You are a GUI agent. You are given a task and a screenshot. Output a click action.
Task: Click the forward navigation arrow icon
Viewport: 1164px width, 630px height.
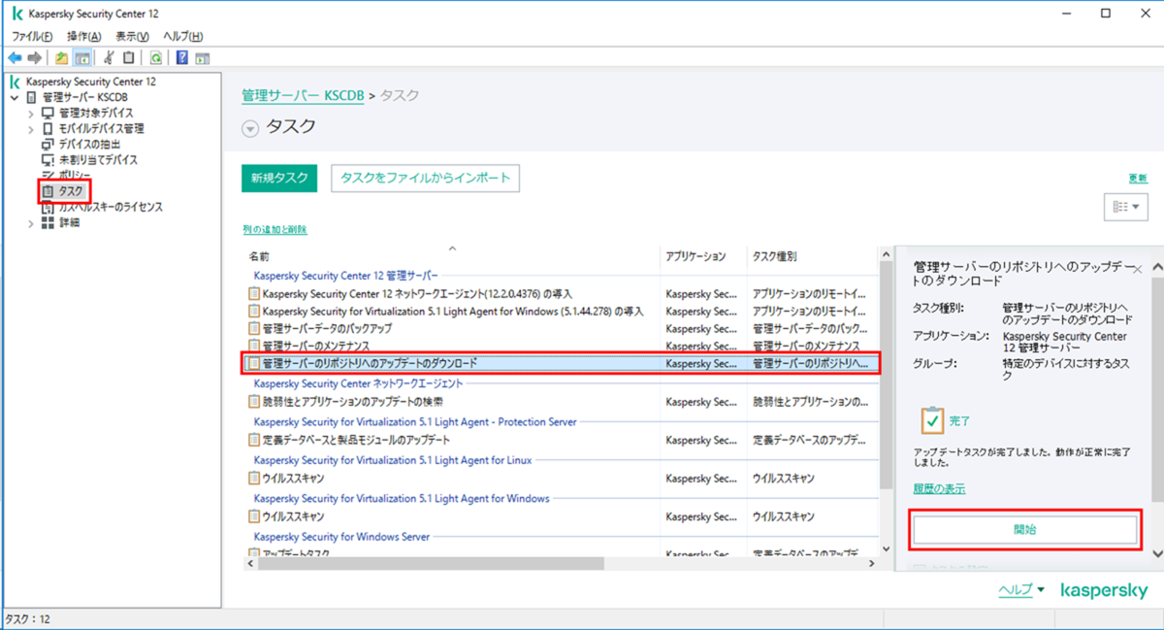pos(35,57)
